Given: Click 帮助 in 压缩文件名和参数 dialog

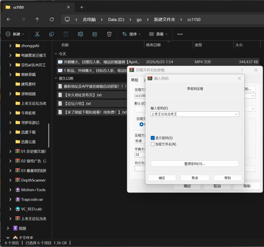Looking at the screenshot, I should click(247, 186).
